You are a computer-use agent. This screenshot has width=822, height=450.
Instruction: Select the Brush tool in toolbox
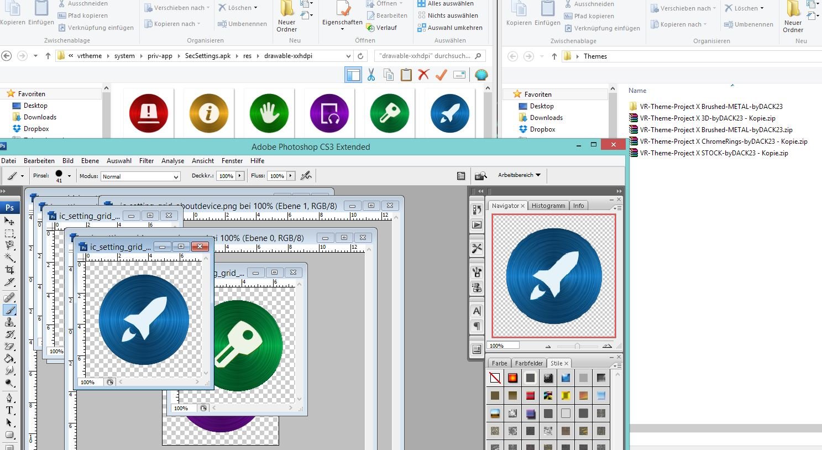coord(9,310)
